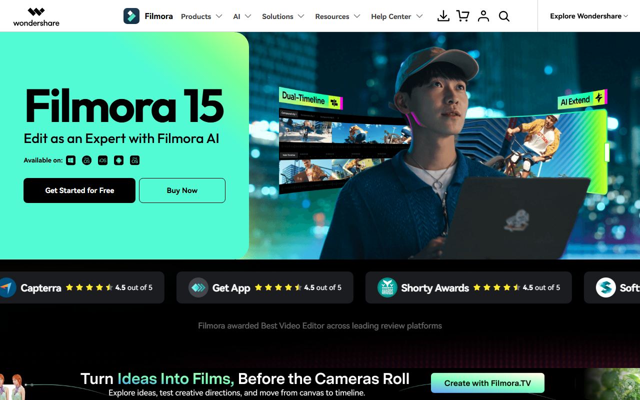640x400 pixels.
Task: Click the Filmora brand name link
Action: 158,16
